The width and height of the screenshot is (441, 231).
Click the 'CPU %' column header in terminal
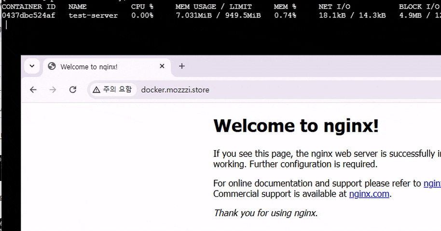click(142, 6)
